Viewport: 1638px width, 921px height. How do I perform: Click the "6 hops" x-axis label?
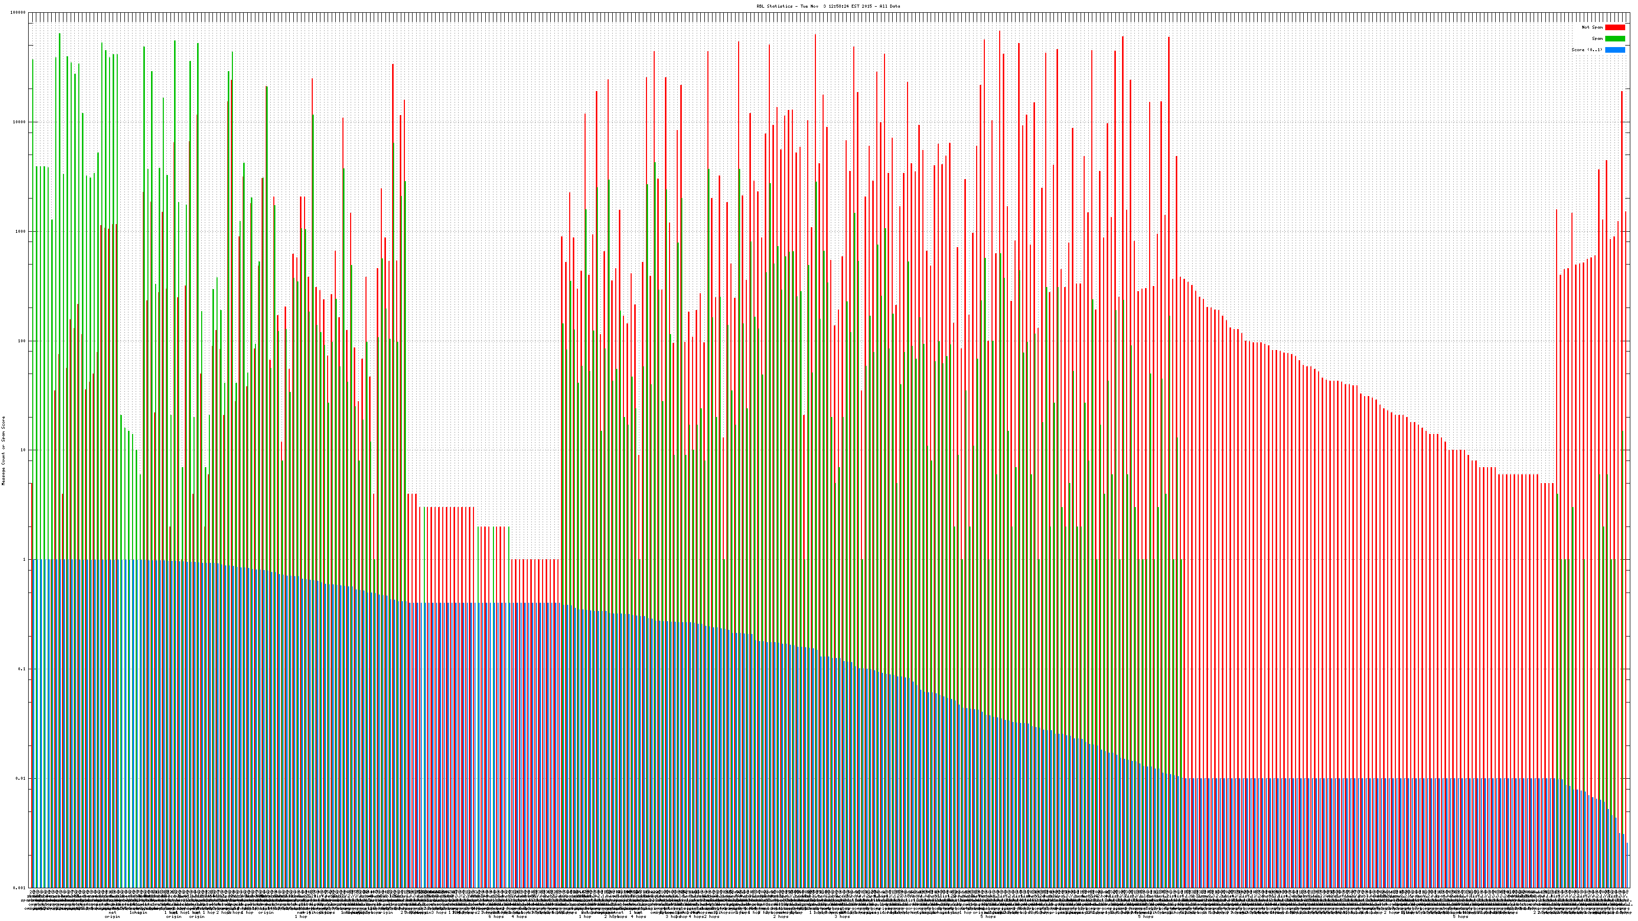coord(496,916)
